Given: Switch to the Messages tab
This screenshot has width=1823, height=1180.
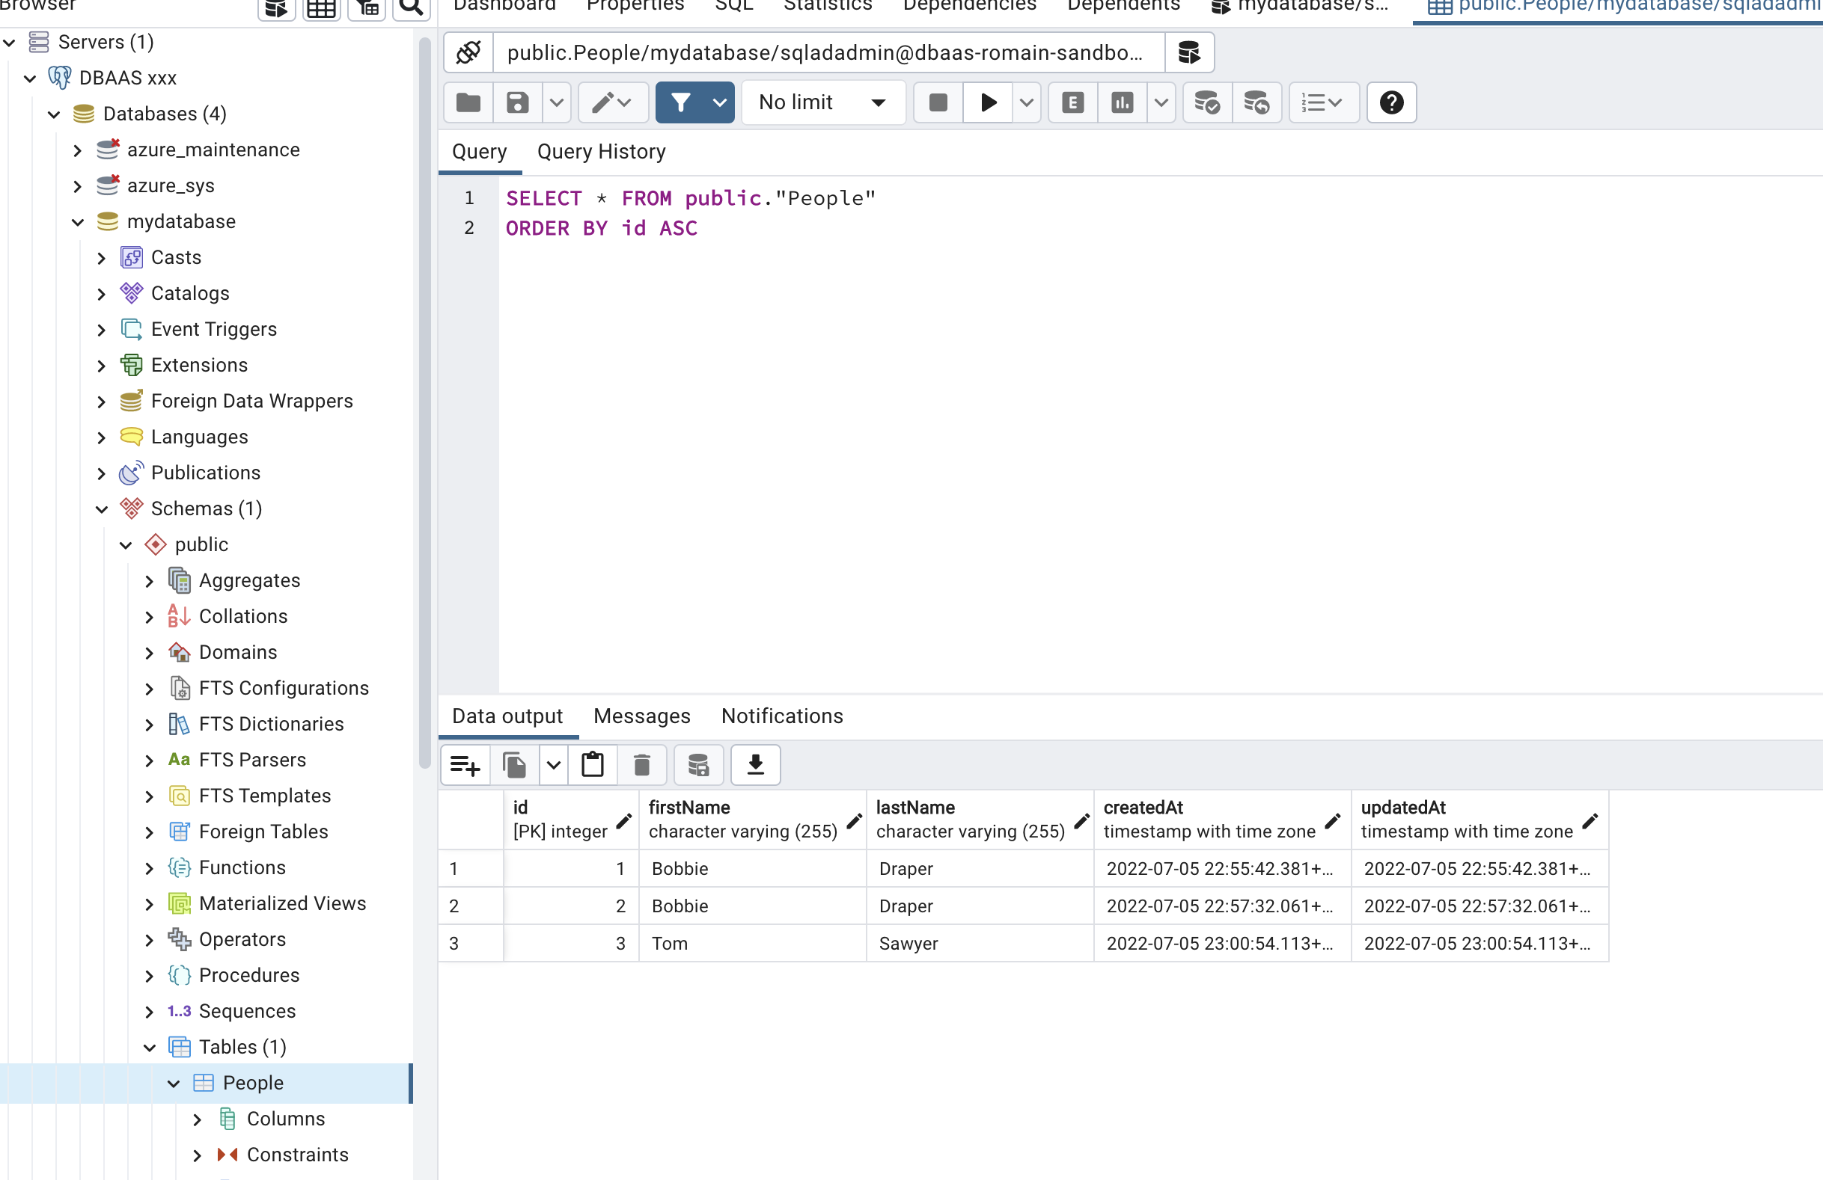Looking at the screenshot, I should 642,716.
